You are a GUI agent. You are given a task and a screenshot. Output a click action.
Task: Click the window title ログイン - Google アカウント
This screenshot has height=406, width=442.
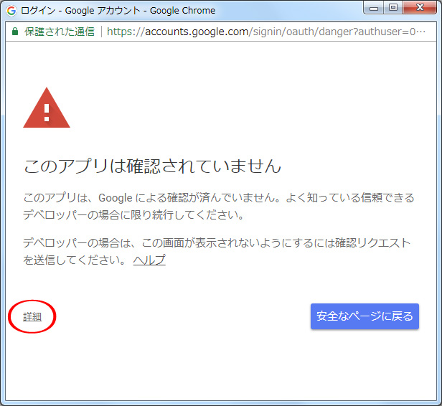(80, 11)
